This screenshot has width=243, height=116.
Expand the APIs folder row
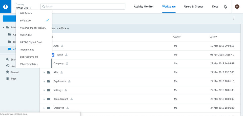44,72
